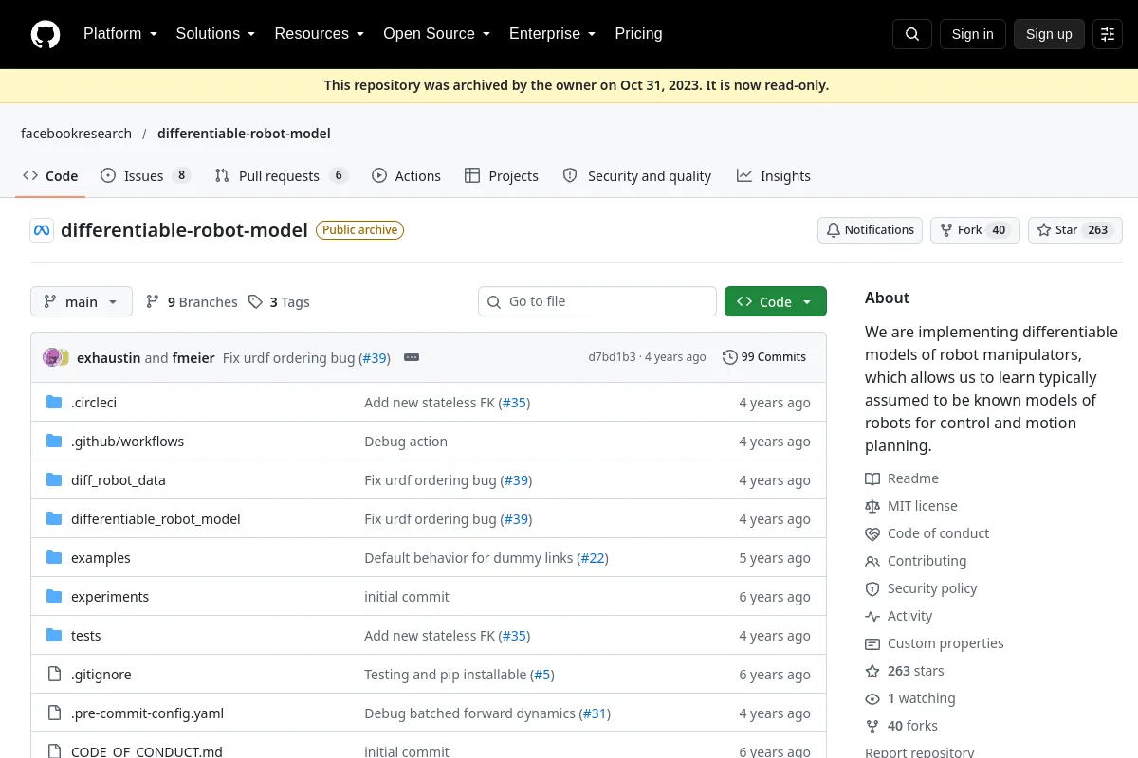Switch to the Issues tab

coord(146,176)
